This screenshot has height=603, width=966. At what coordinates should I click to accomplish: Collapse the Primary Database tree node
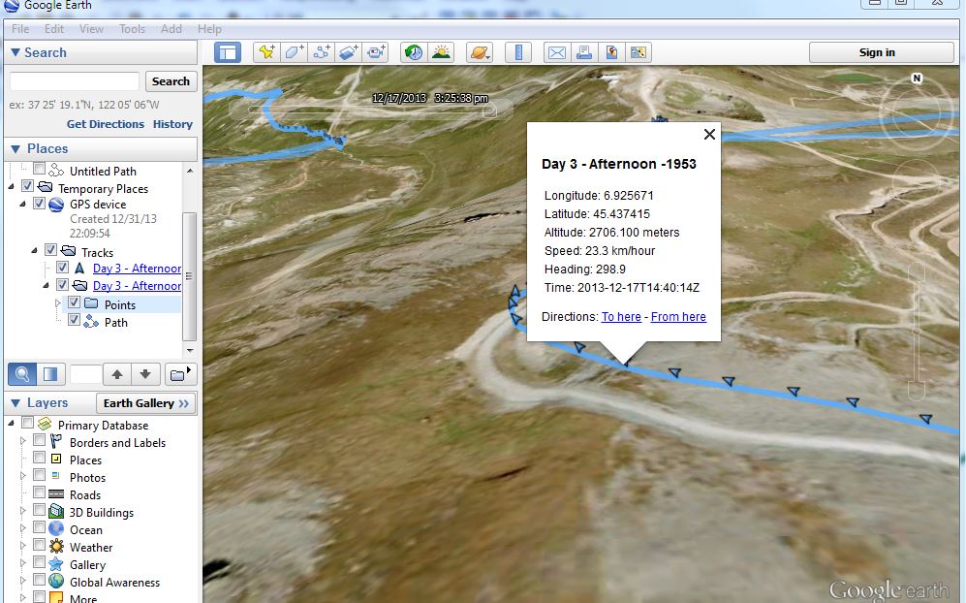click(11, 423)
